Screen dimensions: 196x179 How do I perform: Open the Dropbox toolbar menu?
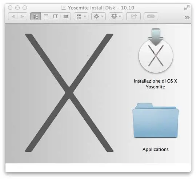coord(116,16)
